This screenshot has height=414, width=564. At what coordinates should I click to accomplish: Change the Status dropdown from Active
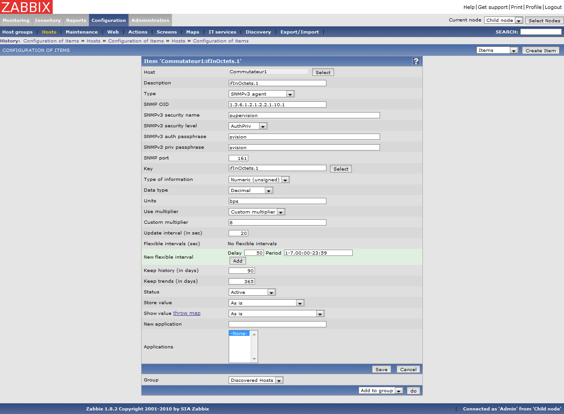coord(252,292)
